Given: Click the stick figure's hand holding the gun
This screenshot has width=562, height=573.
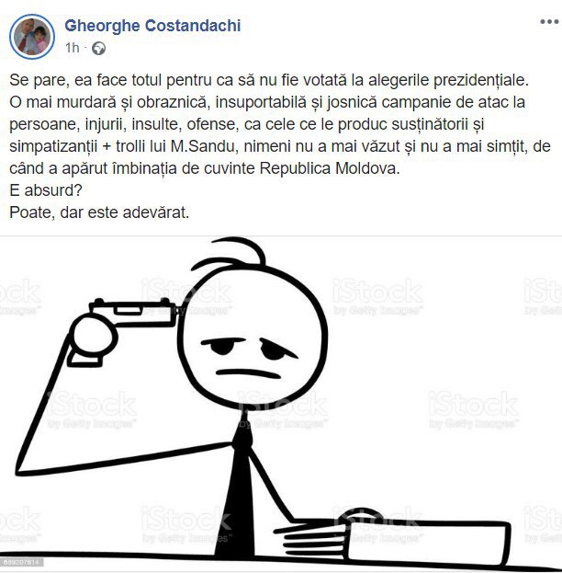Looking at the screenshot, I should click(x=93, y=340).
